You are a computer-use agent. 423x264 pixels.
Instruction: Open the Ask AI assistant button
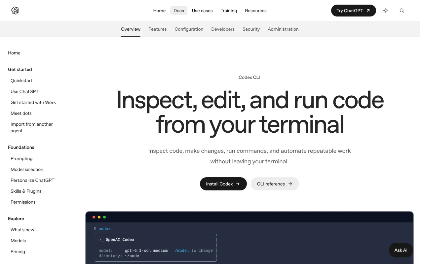click(x=401, y=250)
